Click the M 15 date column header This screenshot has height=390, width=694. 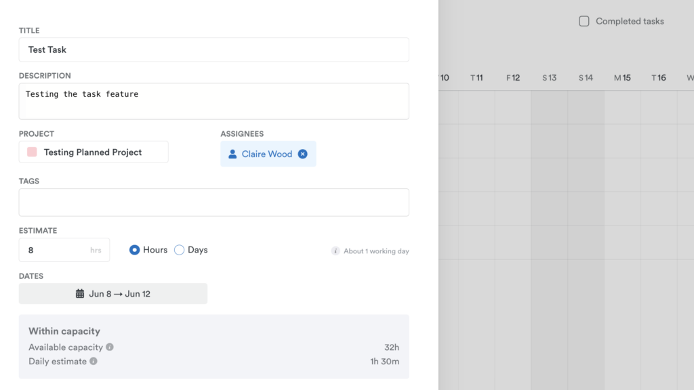click(x=622, y=78)
